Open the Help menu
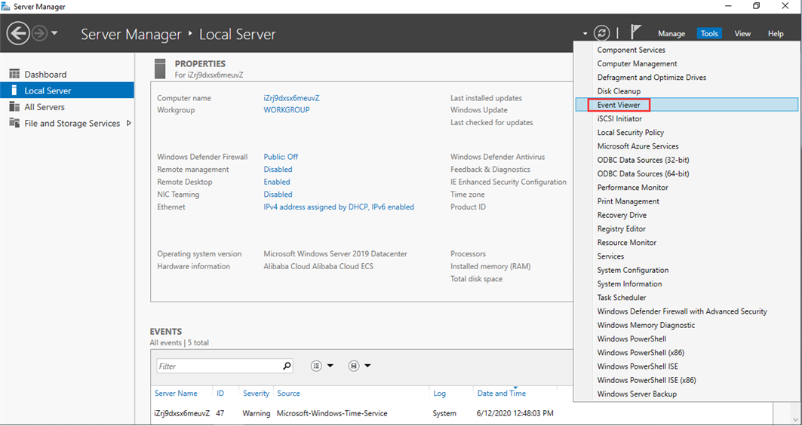 coord(776,34)
